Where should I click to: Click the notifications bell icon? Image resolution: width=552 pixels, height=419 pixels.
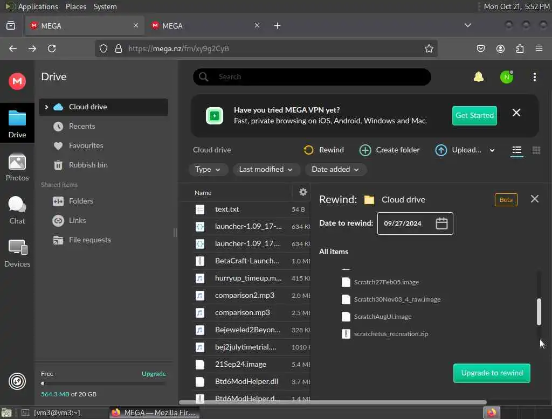tap(479, 76)
